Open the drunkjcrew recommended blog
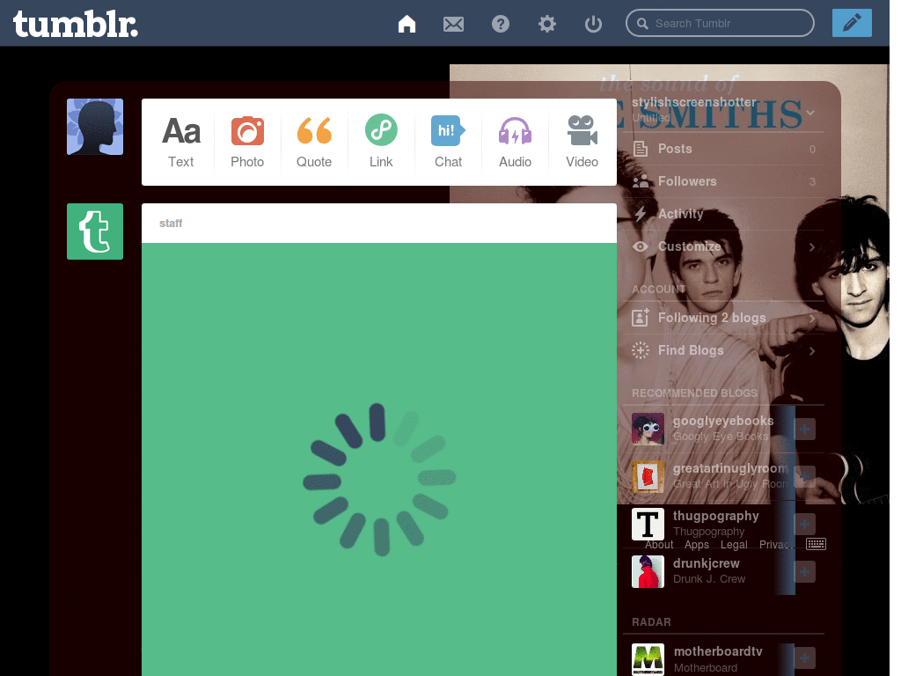 (707, 563)
